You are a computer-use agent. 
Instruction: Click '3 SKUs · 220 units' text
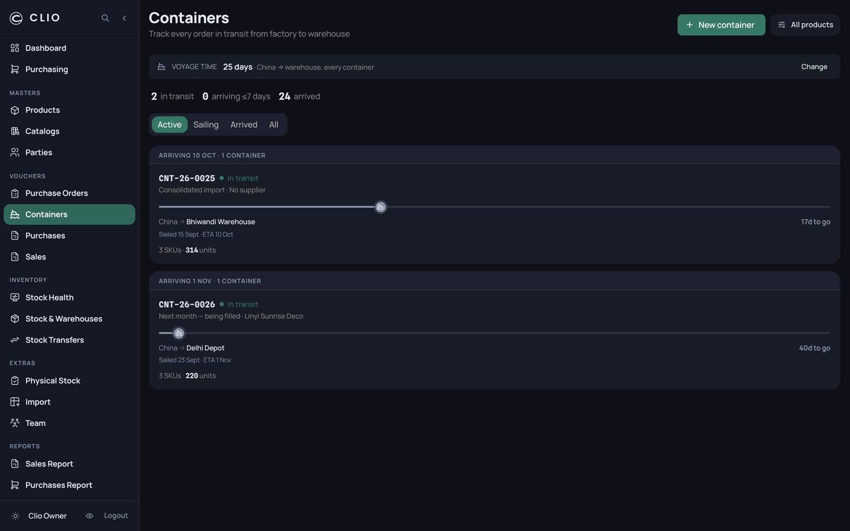click(x=187, y=376)
